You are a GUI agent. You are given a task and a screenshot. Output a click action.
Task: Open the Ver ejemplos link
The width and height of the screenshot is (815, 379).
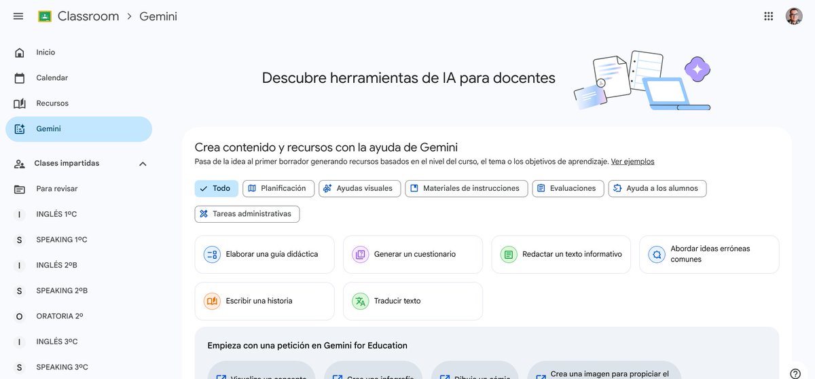coord(632,162)
